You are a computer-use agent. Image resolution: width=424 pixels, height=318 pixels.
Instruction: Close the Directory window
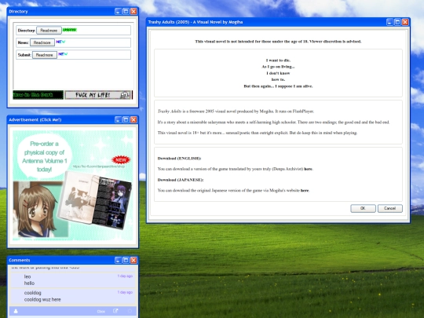coord(133,11)
